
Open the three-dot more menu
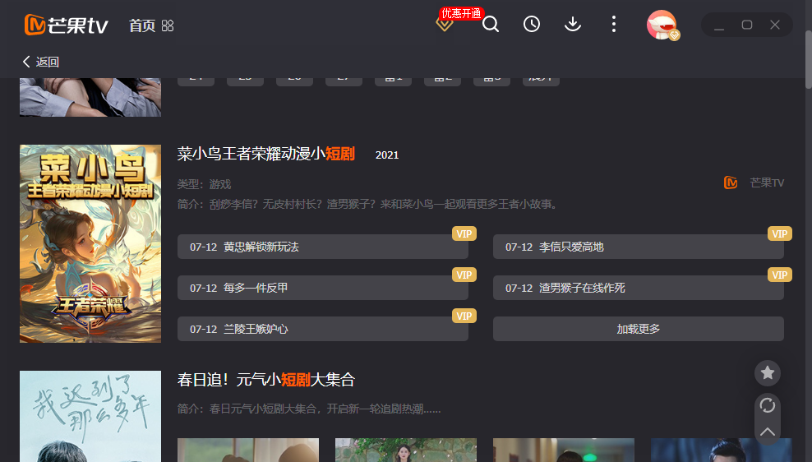tap(614, 24)
